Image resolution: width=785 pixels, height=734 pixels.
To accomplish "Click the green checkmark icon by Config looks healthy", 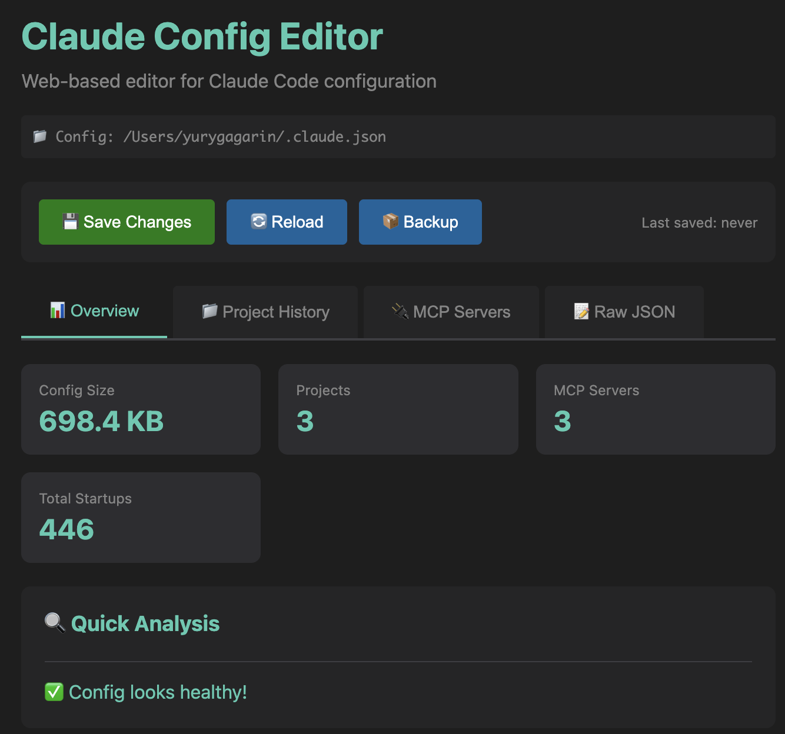I will (x=54, y=692).
